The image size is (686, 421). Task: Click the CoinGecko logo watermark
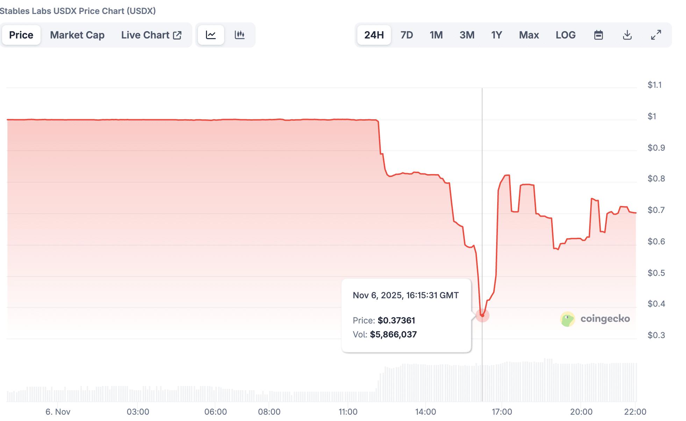[595, 319]
